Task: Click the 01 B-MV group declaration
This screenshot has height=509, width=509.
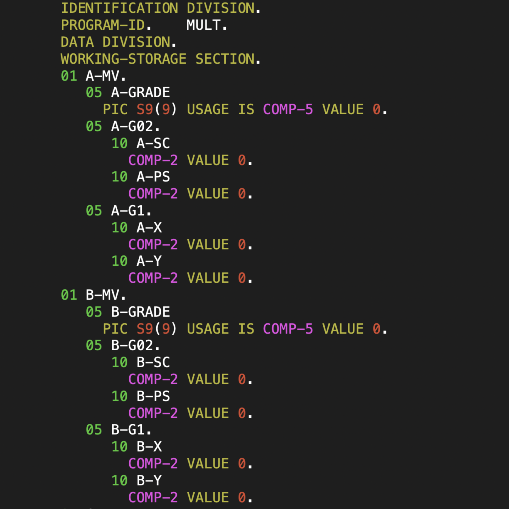Action: point(93,295)
